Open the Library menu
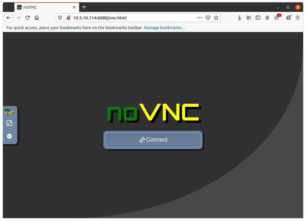The image size is (306, 221). 248,18
